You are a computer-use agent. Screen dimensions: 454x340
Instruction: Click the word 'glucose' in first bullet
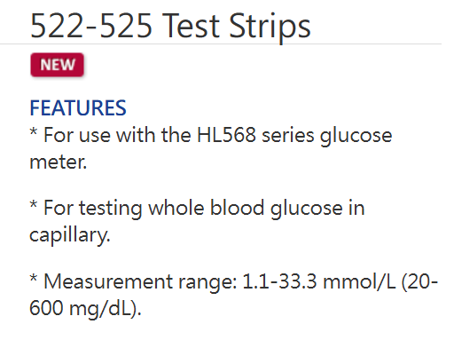tap(356, 136)
